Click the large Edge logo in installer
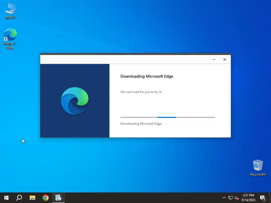The height and width of the screenshot is (203, 271). coord(75,101)
